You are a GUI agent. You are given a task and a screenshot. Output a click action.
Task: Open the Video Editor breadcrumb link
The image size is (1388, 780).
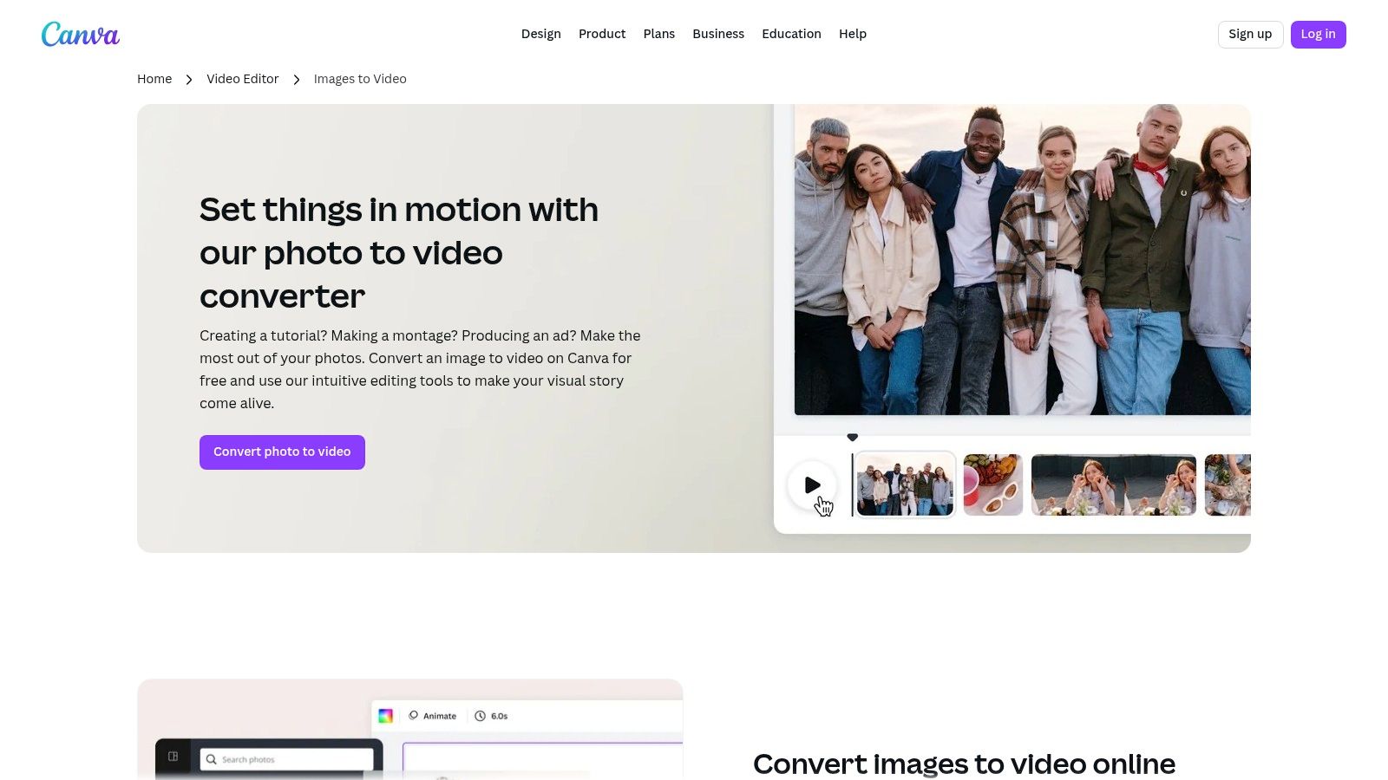242,79
